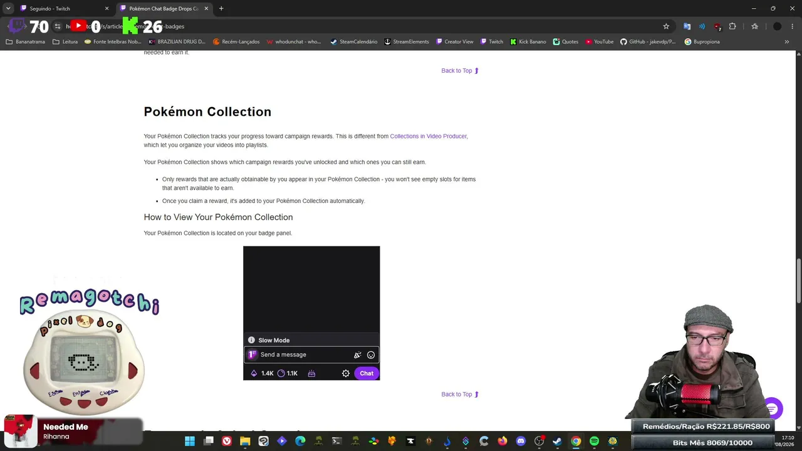The width and height of the screenshot is (802, 451).
Task: Expand the tab search dropdown arrow
Action: click(x=8, y=8)
